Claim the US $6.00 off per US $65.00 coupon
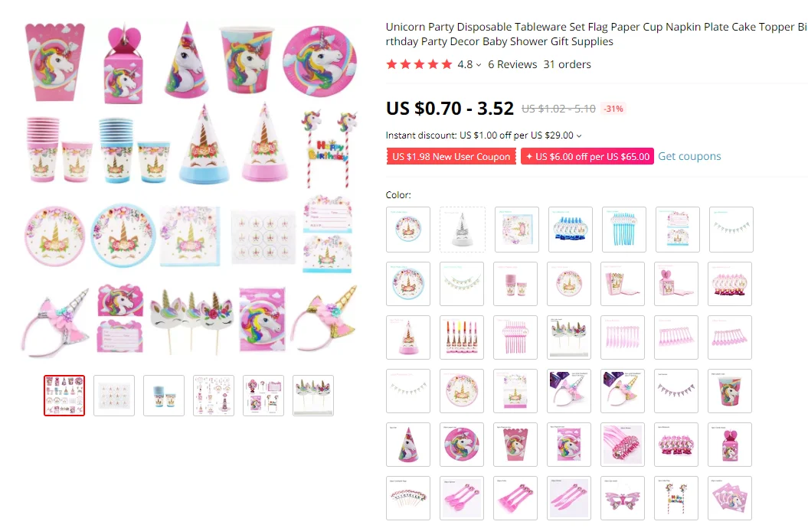 click(587, 156)
